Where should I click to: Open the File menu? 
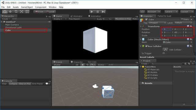[3, 7]
